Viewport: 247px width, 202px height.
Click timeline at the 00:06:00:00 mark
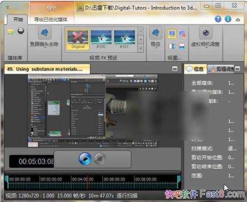click(x=115, y=179)
